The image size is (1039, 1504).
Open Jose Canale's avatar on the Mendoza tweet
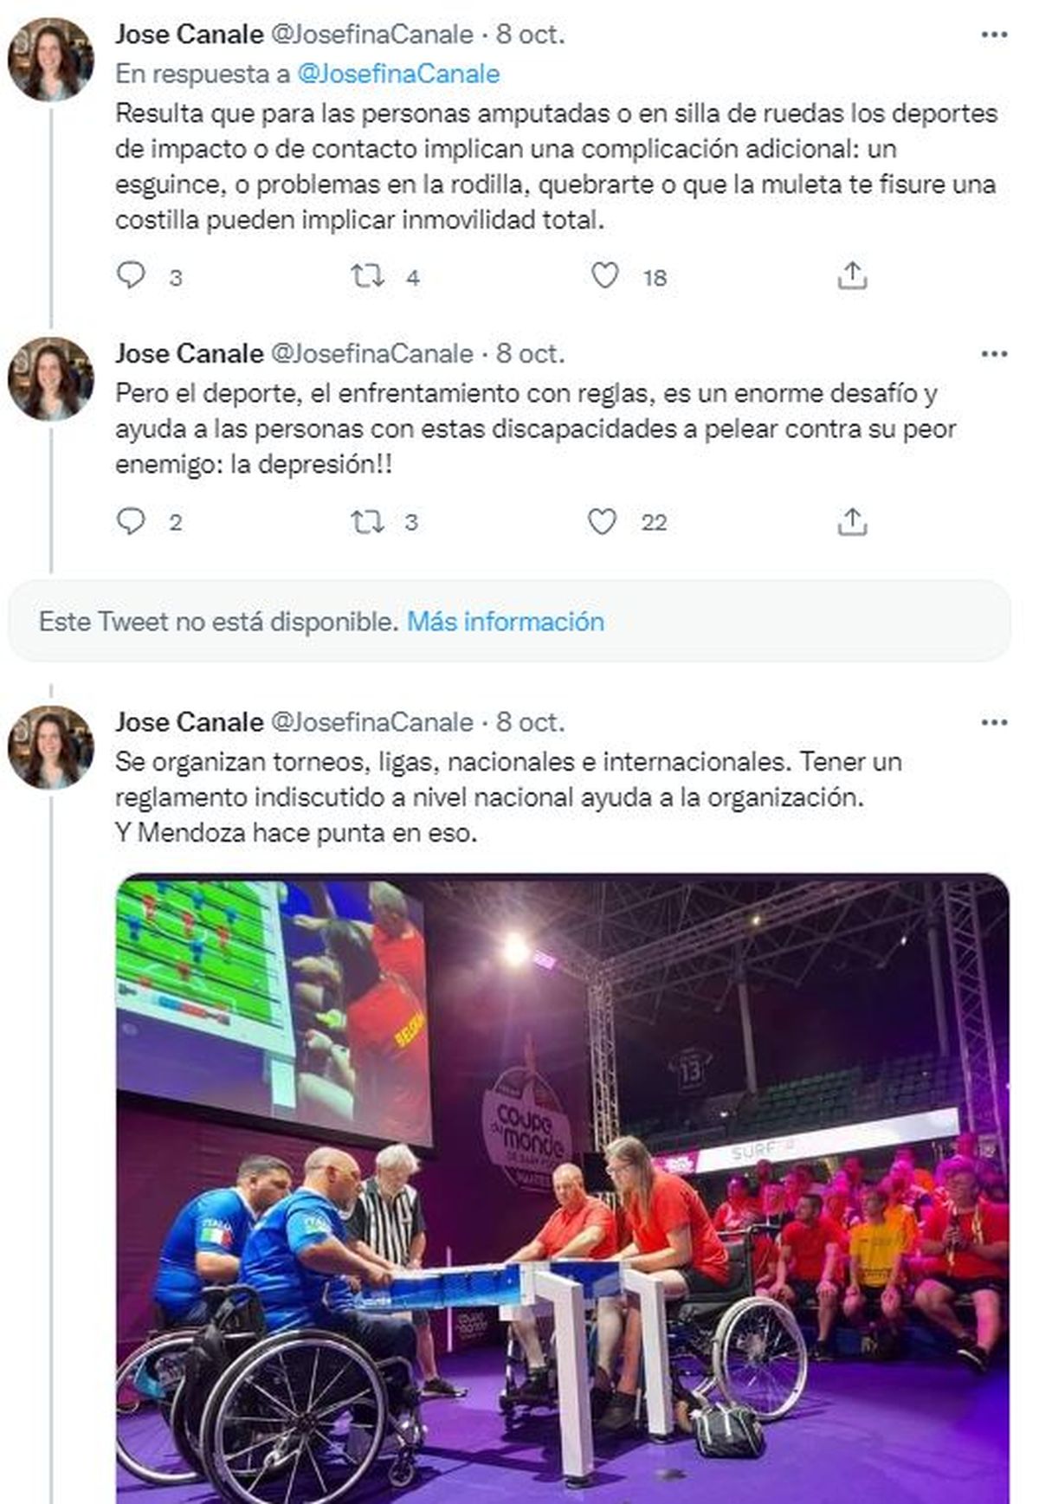click(51, 746)
